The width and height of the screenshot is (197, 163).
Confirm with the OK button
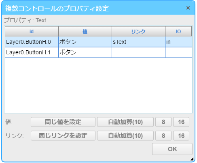coord(172,149)
